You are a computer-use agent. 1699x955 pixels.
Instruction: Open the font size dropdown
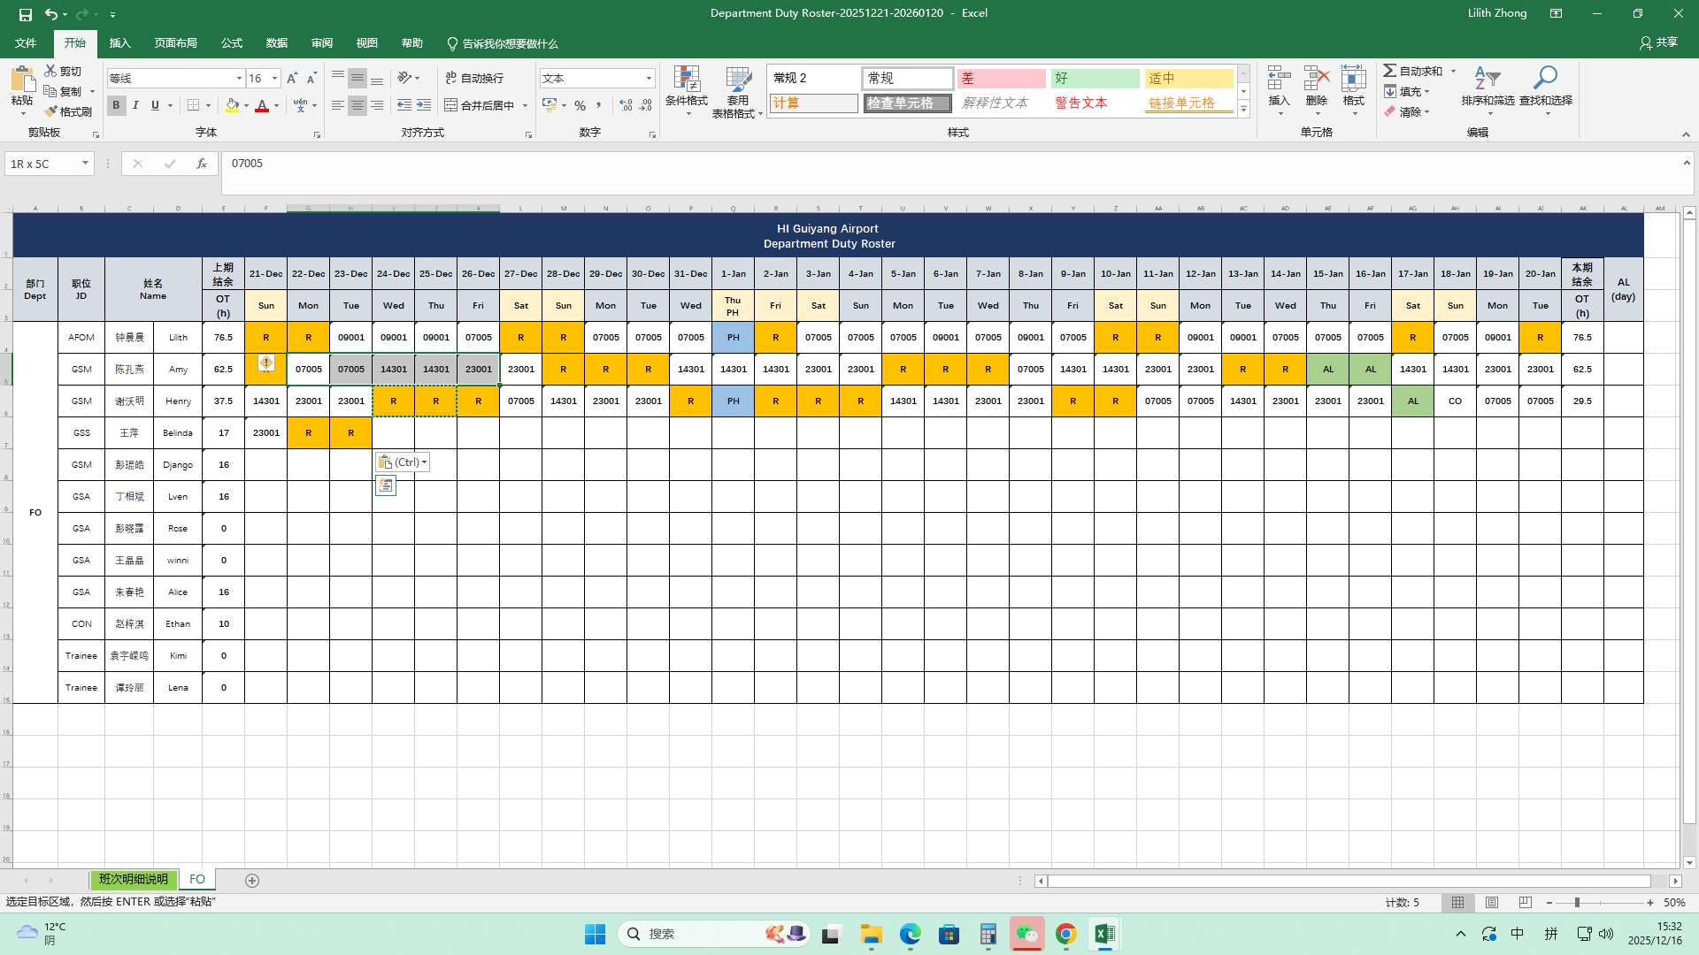tap(274, 79)
